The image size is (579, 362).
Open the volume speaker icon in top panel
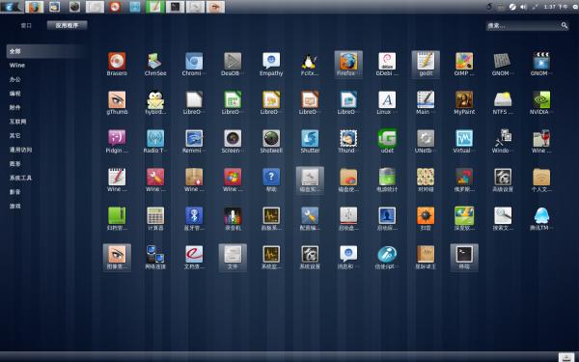523,7
